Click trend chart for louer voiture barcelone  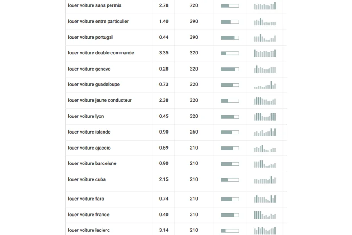(x=265, y=164)
